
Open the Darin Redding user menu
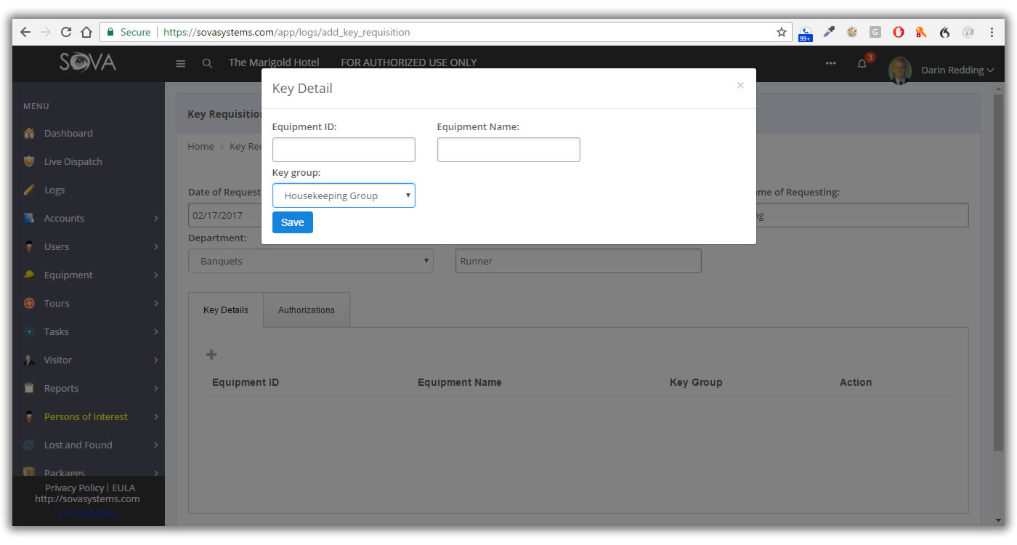pos(957,70)
